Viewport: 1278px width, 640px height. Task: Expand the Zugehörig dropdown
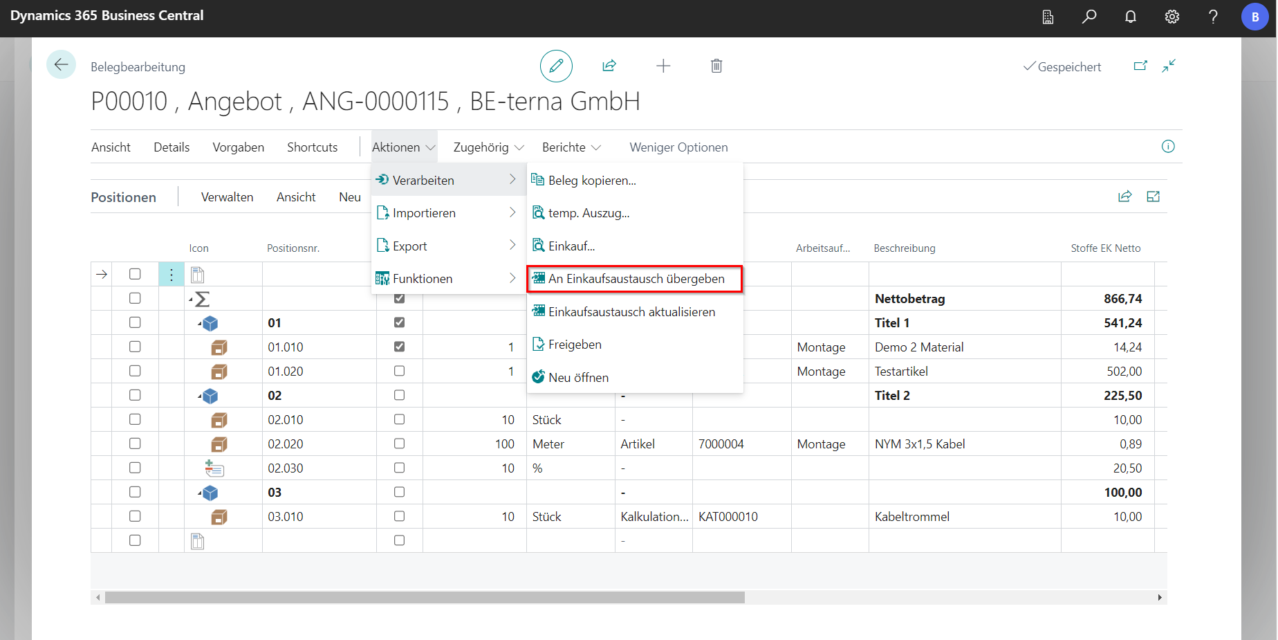(488, 147)
